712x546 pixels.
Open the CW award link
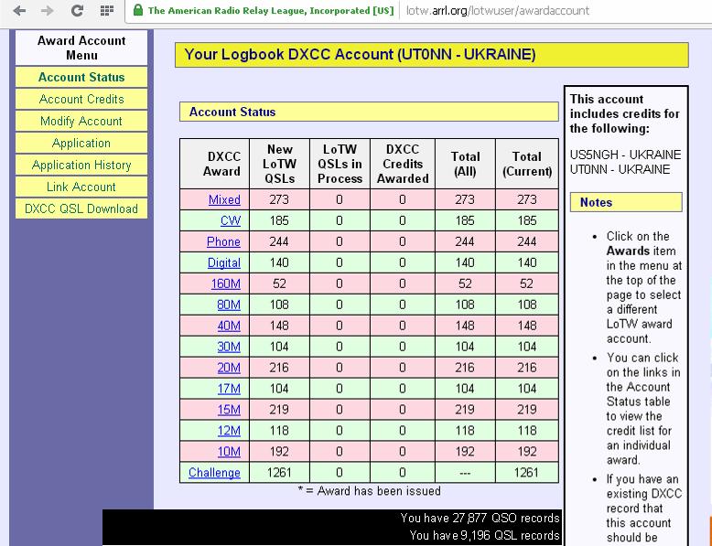tap(231, 220)
